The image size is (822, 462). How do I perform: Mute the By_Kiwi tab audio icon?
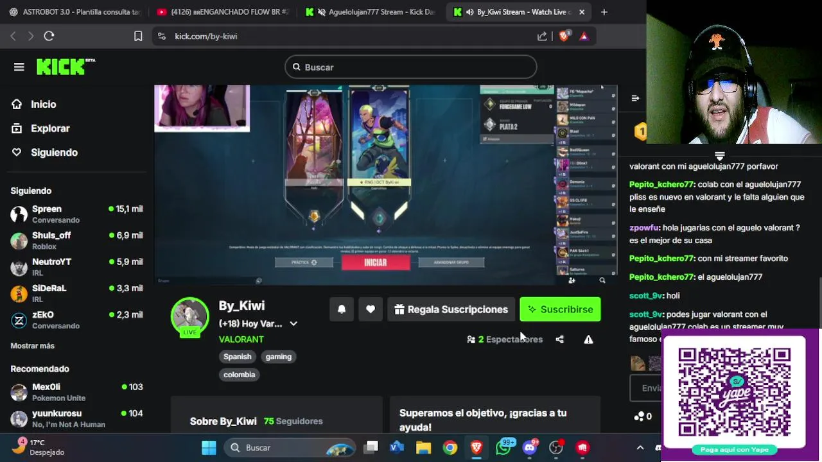pos(470,12)
